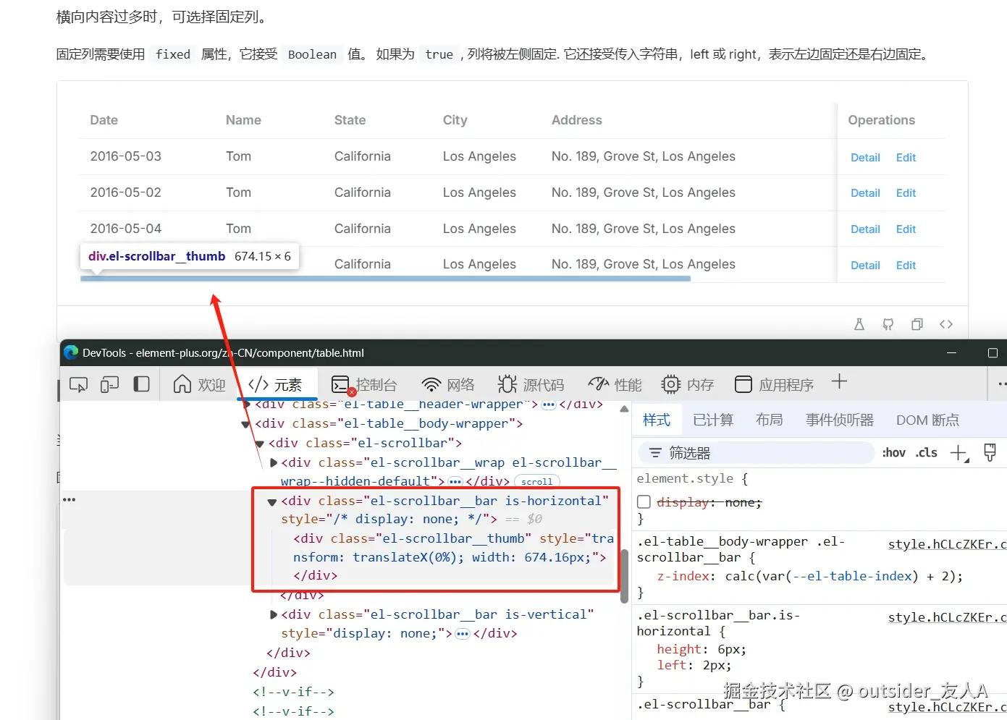Open GitHub edit icon below table
1007x720 pixels.
click(x=888, y=324)
